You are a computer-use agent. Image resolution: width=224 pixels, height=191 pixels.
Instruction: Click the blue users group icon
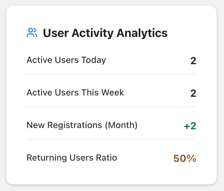32,33
